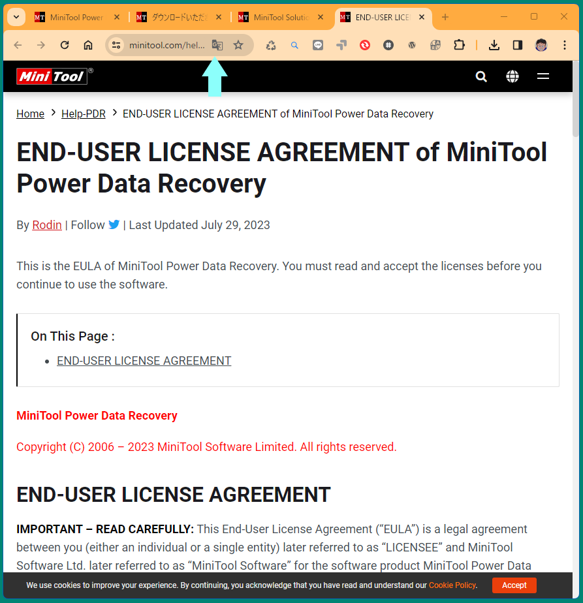Screen dimensions: 583x603
Task: Open the puzzle-piece Extensions icon
Action: coord(459,45)
